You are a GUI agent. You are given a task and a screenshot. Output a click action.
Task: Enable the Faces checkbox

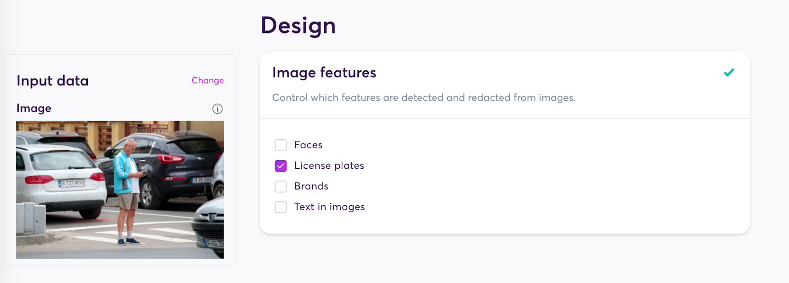pos(281,145)
